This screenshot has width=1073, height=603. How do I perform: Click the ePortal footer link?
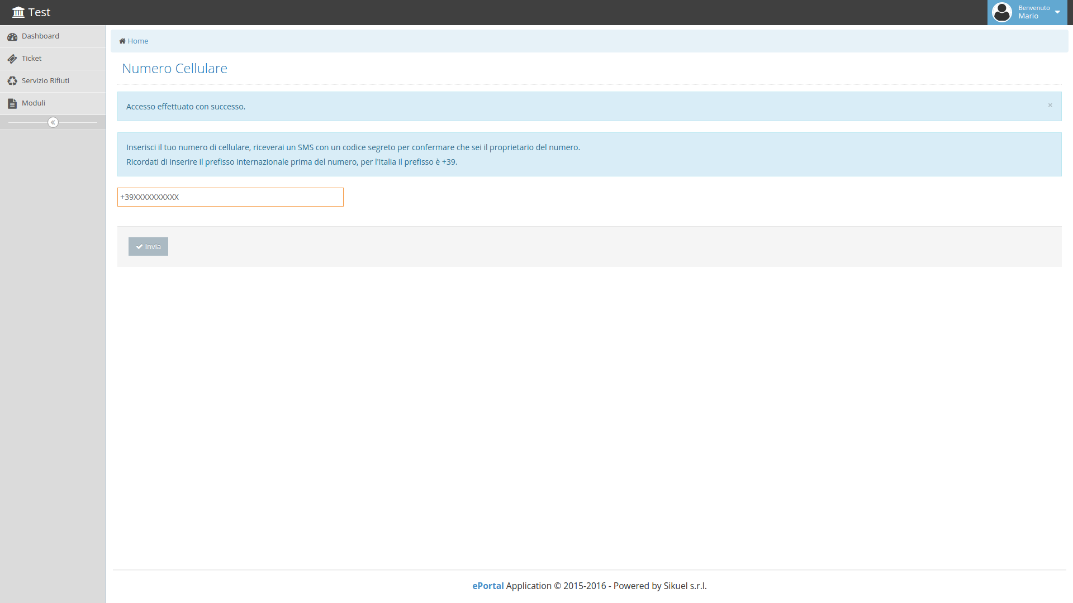coord(488,586)
